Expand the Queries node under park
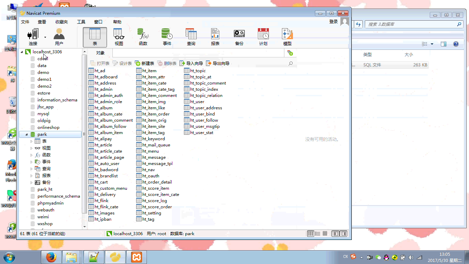Viewport: 469px width, 264px height. pos(32,169)
